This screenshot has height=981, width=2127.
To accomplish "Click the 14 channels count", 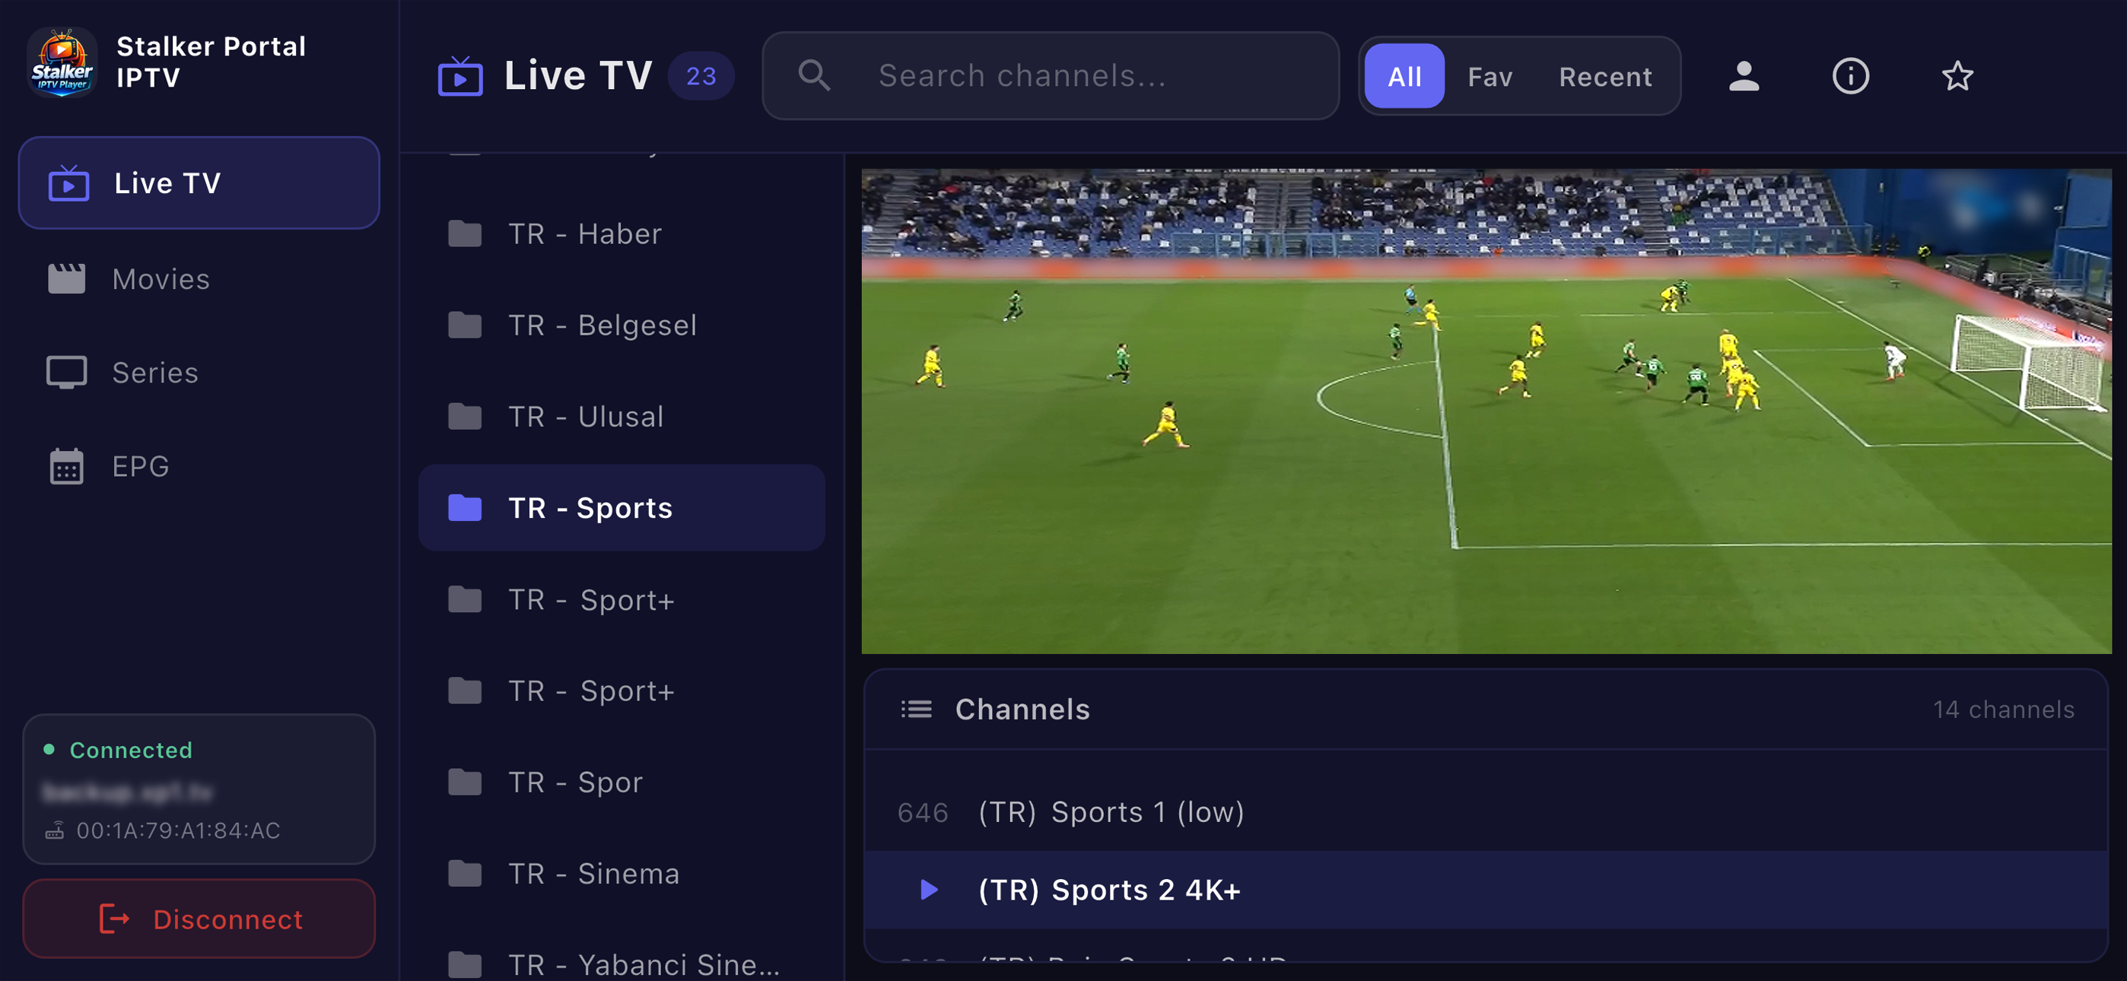I will (2003, 710).
